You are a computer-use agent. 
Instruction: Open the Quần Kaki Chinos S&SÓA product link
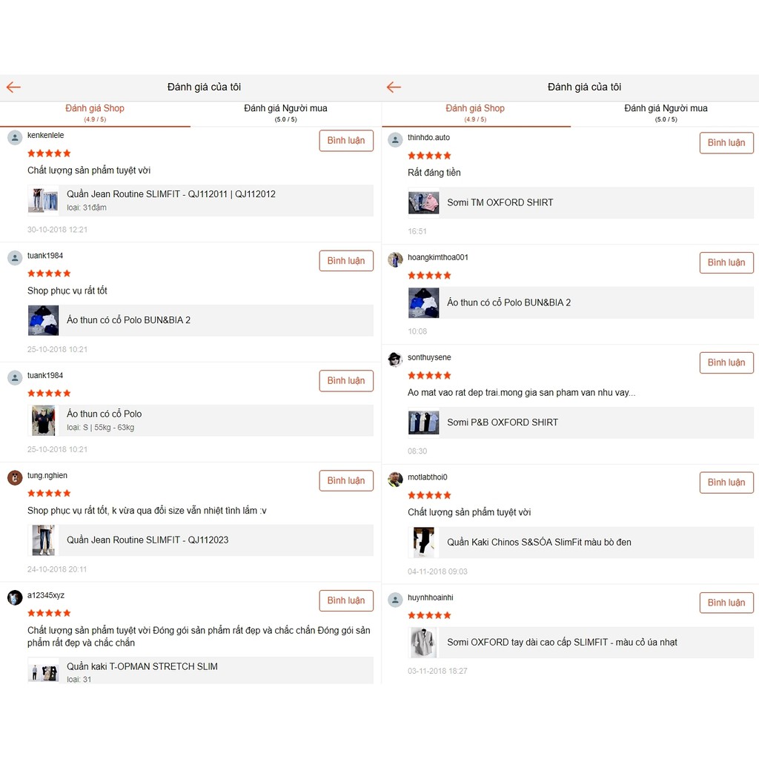[539, 543]
